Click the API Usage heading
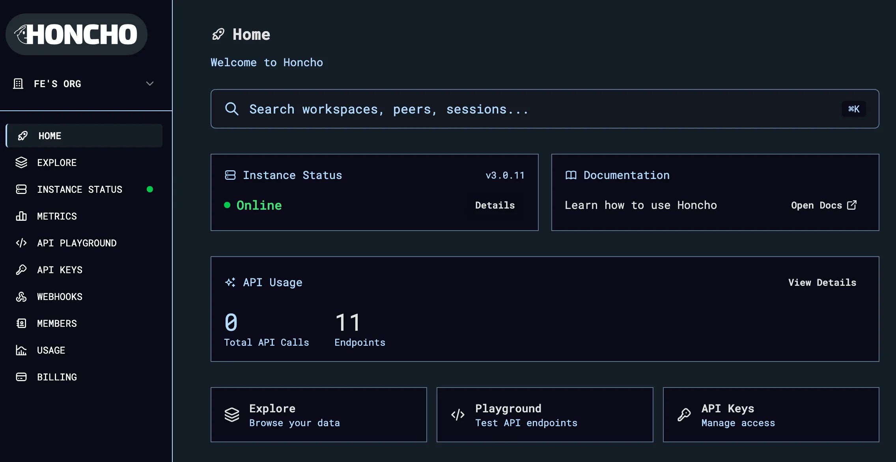Viewport: 896px width, 462px height. pyautogui.click(x=273, y=283)
